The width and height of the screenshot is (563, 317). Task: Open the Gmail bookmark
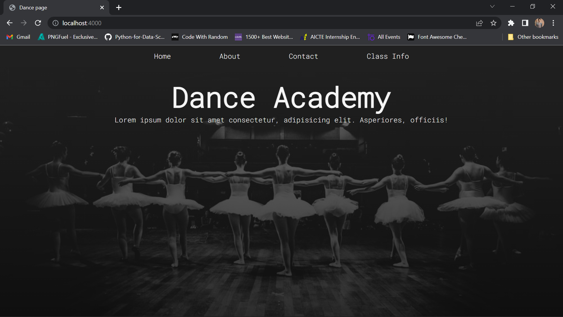[18, 37]
